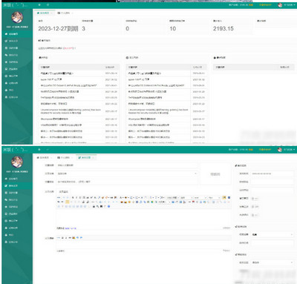
Task: Open the user avatar menu in editor header
Action: click(287, 150)
